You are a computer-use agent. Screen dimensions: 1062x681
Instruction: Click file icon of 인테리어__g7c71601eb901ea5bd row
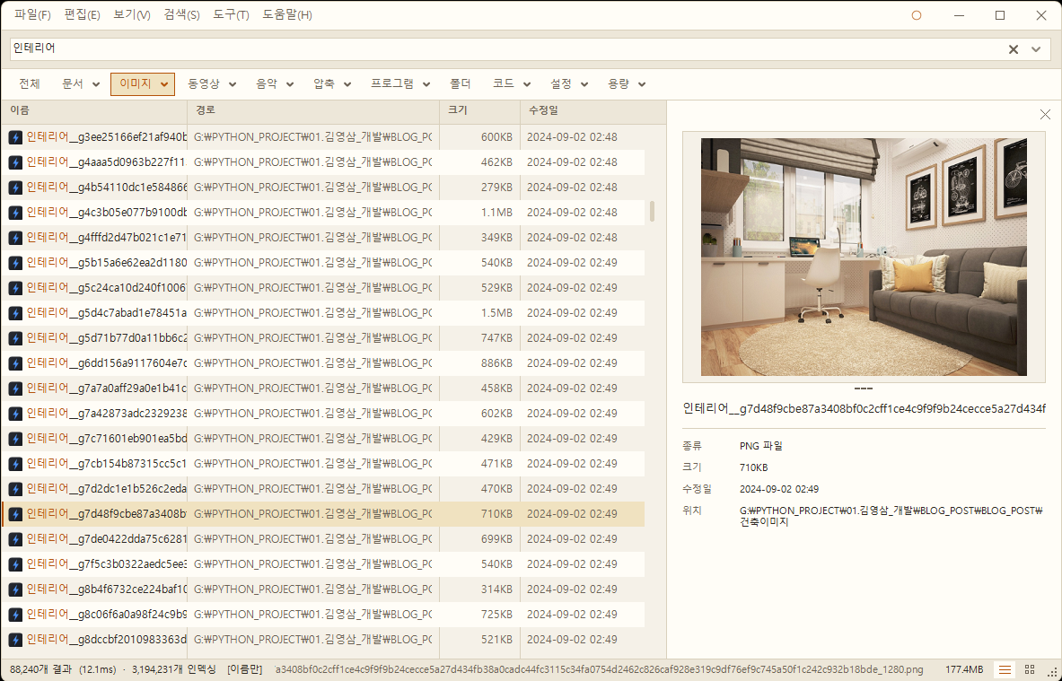tap(15, 439)
